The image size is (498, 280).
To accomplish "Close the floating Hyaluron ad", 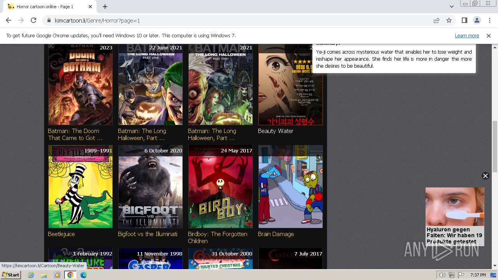I will (485, 176).
